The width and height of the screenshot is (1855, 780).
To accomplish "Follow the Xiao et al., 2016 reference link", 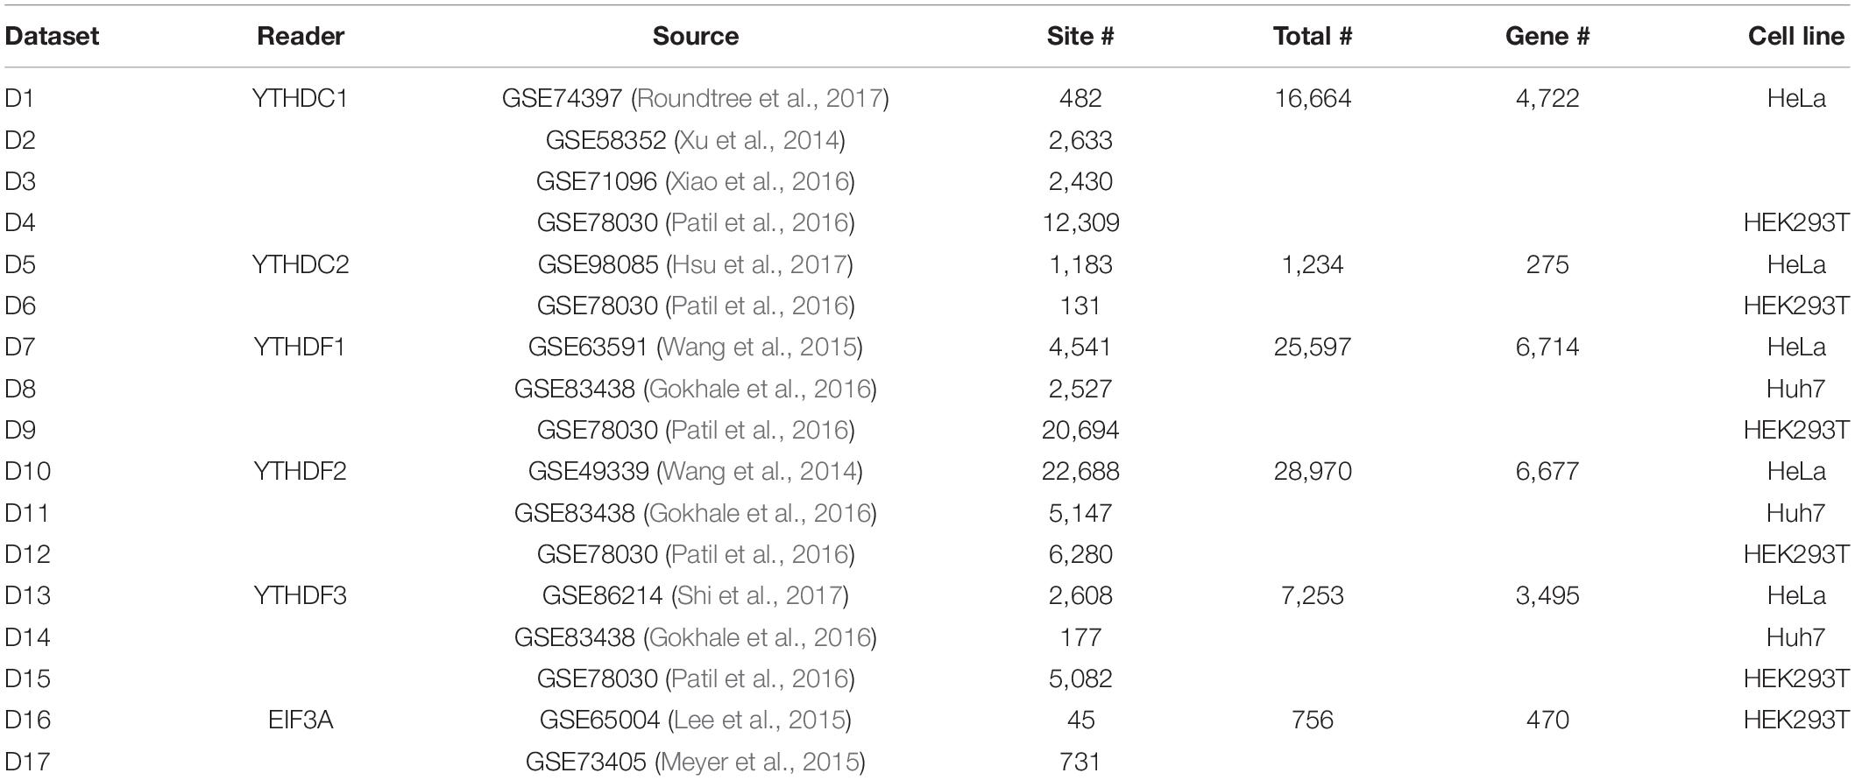I will [760, 181].
